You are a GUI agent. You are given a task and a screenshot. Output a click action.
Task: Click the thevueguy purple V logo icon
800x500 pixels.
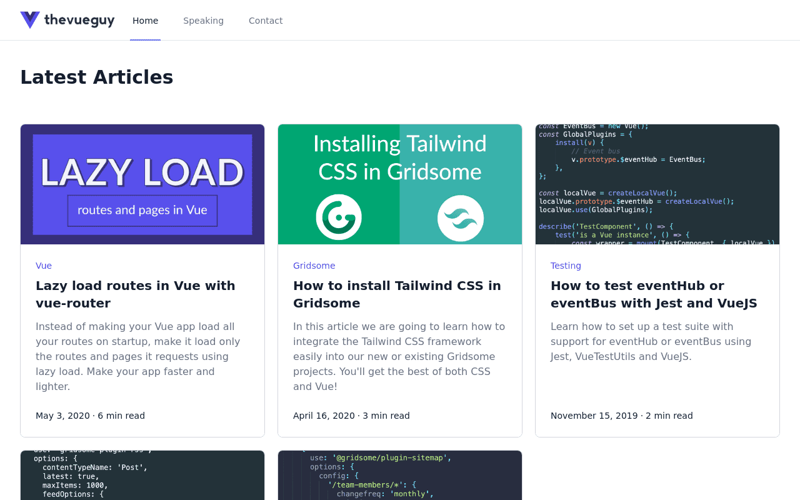coord(30,20)
